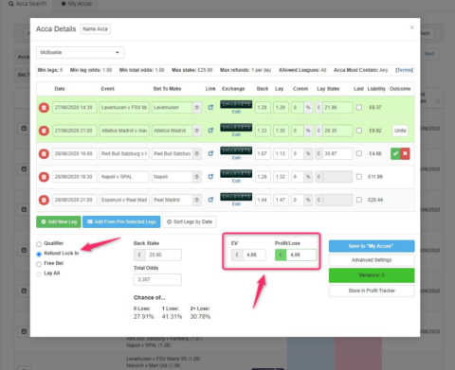Click liability value €20.44
The height and width of the screenshot is (370, 455).
[375, 200]
